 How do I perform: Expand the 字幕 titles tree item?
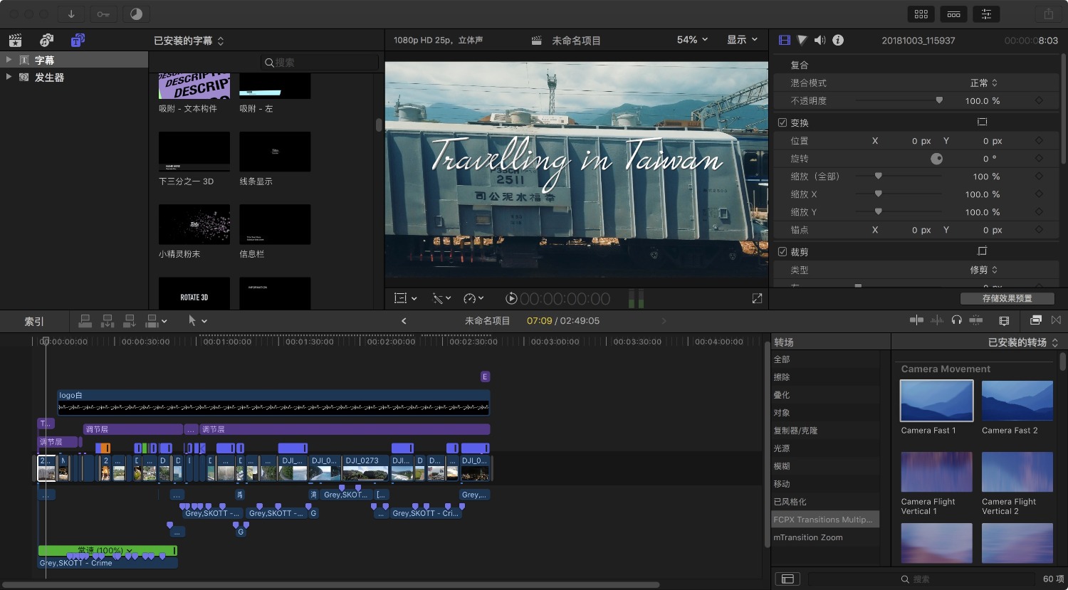coord(9,60)
